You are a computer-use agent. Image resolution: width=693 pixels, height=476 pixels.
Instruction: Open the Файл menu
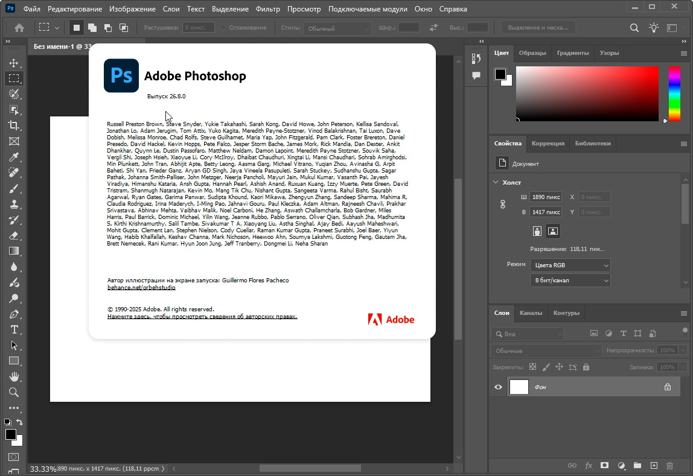31,9
